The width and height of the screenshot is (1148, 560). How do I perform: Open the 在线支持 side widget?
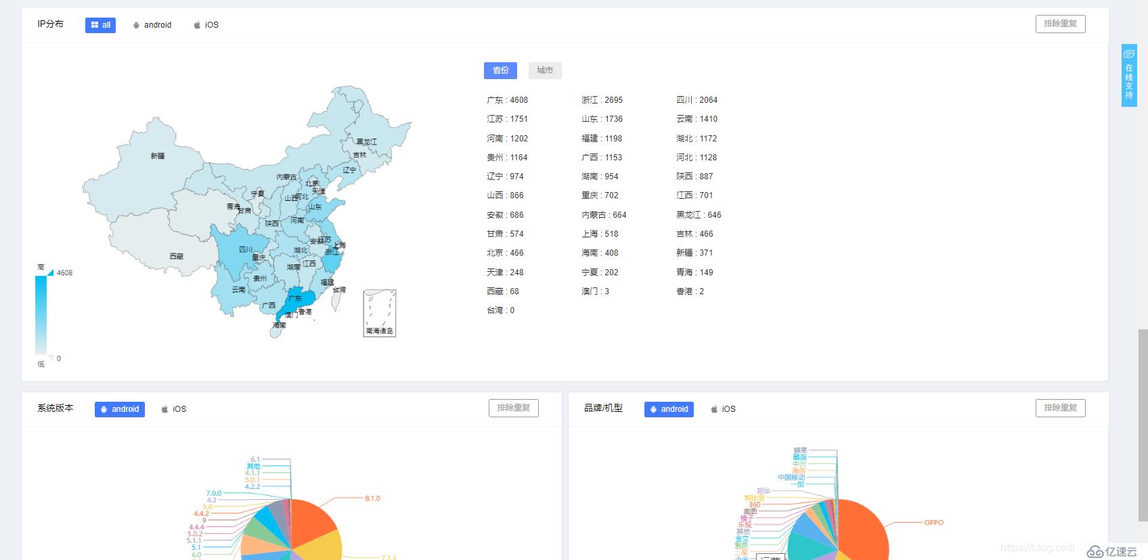(1129, 75)
